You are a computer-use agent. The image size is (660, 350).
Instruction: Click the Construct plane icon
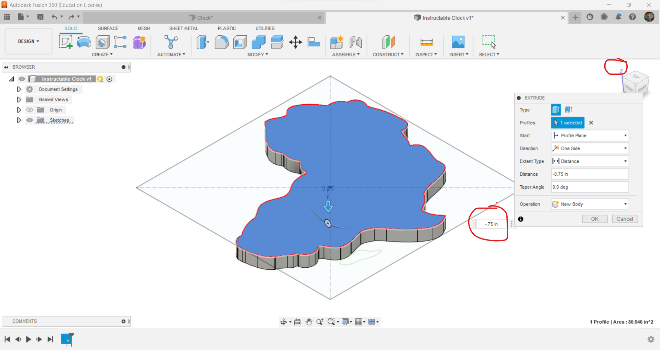[388, 42]
